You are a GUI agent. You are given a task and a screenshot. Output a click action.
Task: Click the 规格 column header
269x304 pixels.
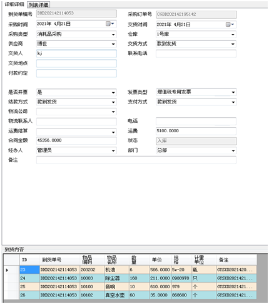point(181,260)
